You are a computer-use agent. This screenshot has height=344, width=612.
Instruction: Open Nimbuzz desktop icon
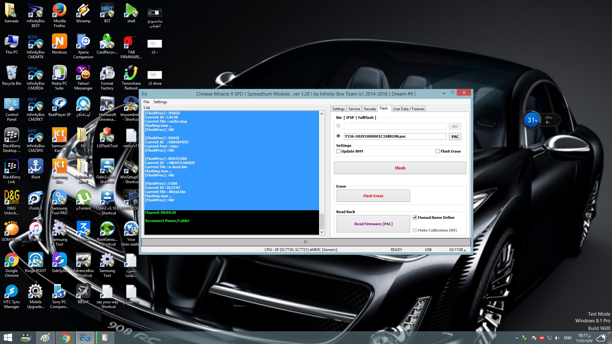[60, 44]
